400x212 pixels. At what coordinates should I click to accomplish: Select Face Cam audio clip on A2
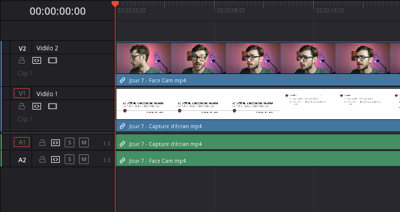tap(258, 159)
